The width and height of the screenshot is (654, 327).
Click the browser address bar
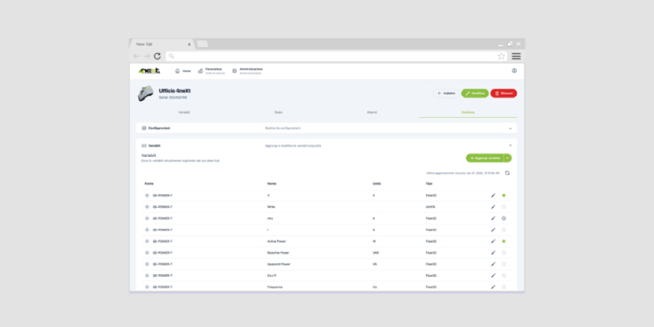pos(336,56)
